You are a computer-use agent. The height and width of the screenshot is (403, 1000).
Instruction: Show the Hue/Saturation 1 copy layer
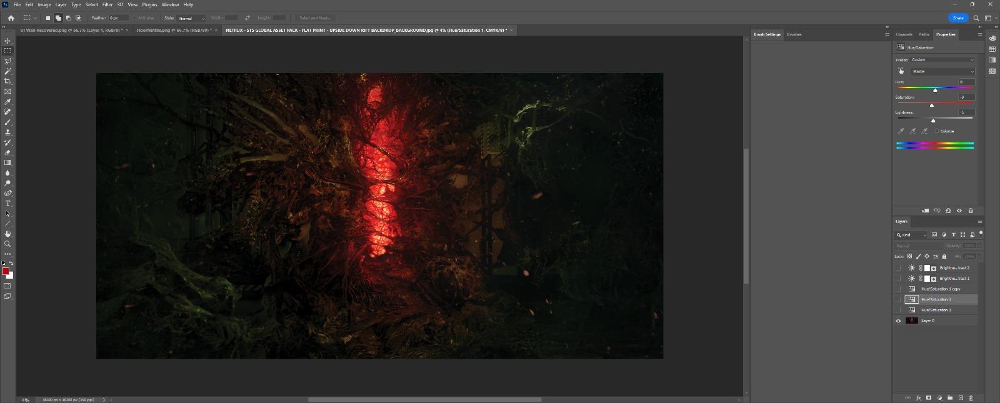[x=898, y=289]
